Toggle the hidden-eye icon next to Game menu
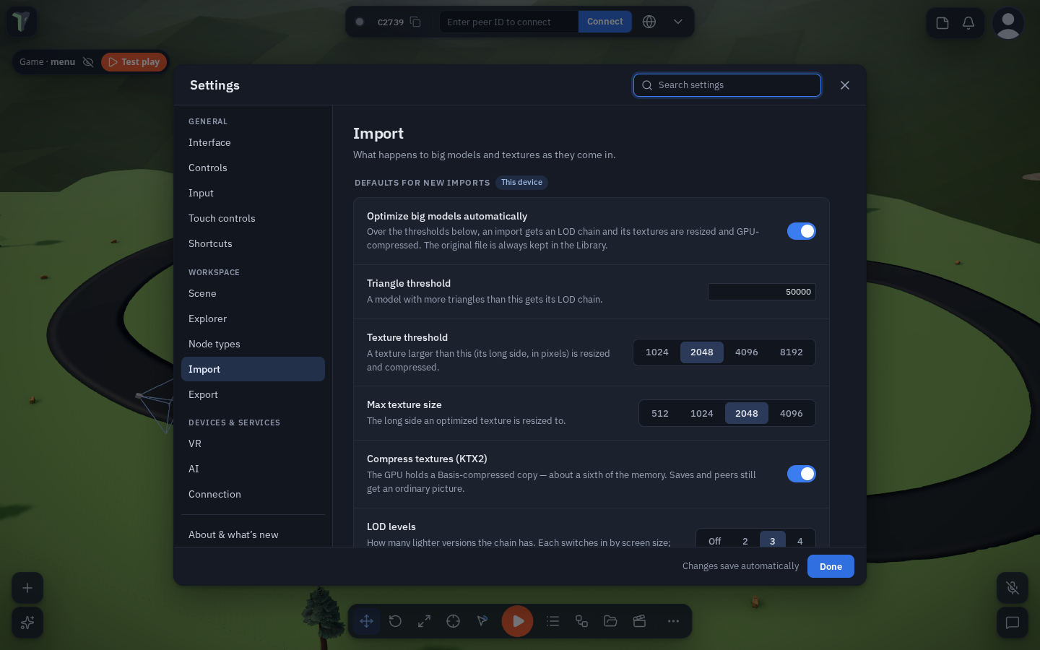This screenshot has height=650, width=1040. [x=88, y=62]
